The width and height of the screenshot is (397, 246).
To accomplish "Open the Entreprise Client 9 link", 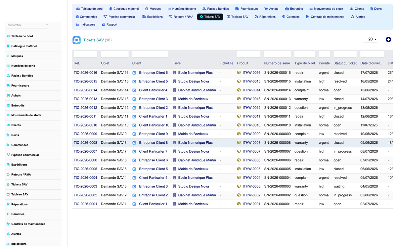I will click(153, 134).
